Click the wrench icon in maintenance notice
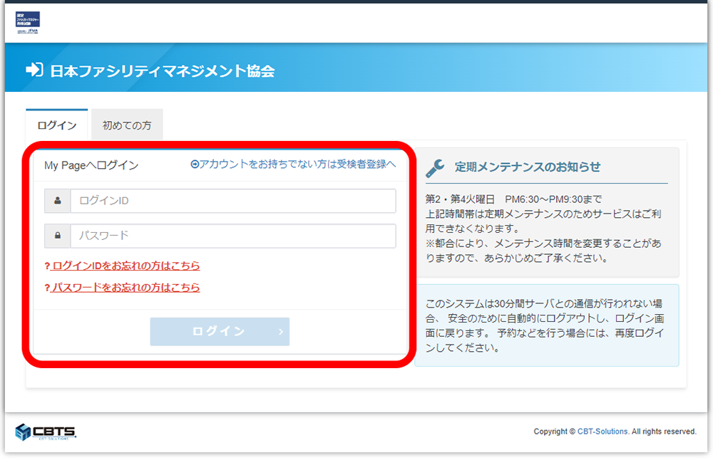Viewport: 713px width, 460px height. pyautogui.click(x=435, y=168)
